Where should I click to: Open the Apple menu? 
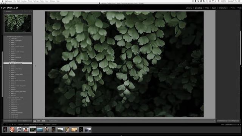[x=2, y=1]
